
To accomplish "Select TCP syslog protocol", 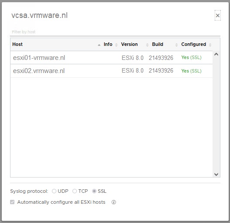I will pyautogui.click(x=75, y=191).
